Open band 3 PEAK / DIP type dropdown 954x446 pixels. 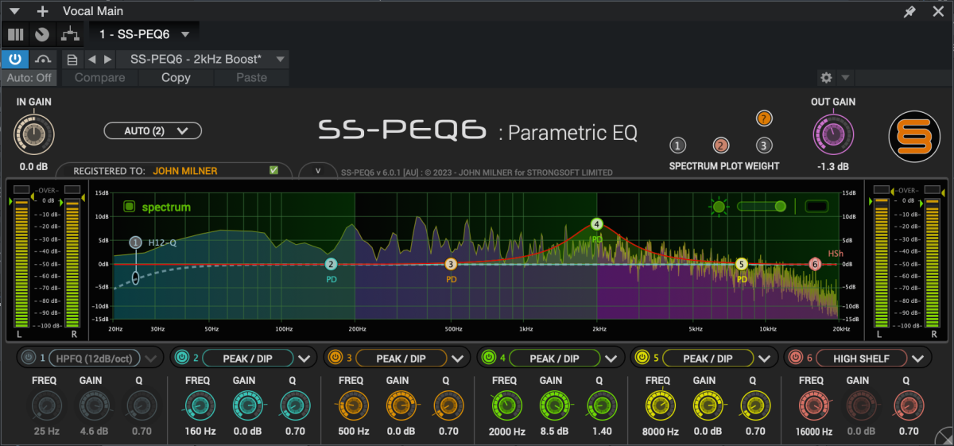459,358
